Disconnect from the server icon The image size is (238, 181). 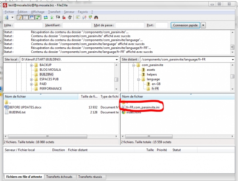(64, 18)
